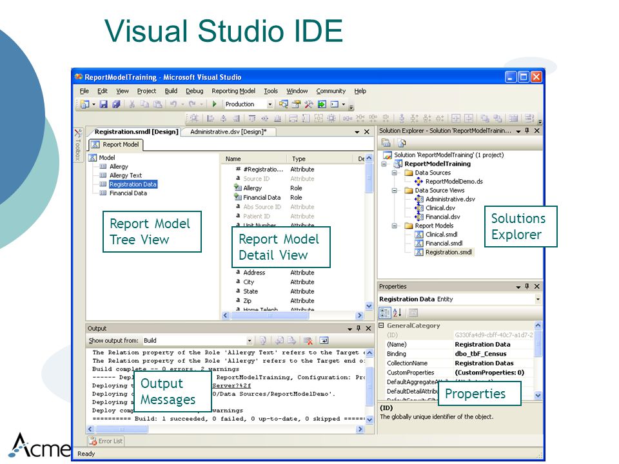Open ReportModelDemo.ds in Solution Explorer
This screenshot has height=464, width=619.
[454, 182]
